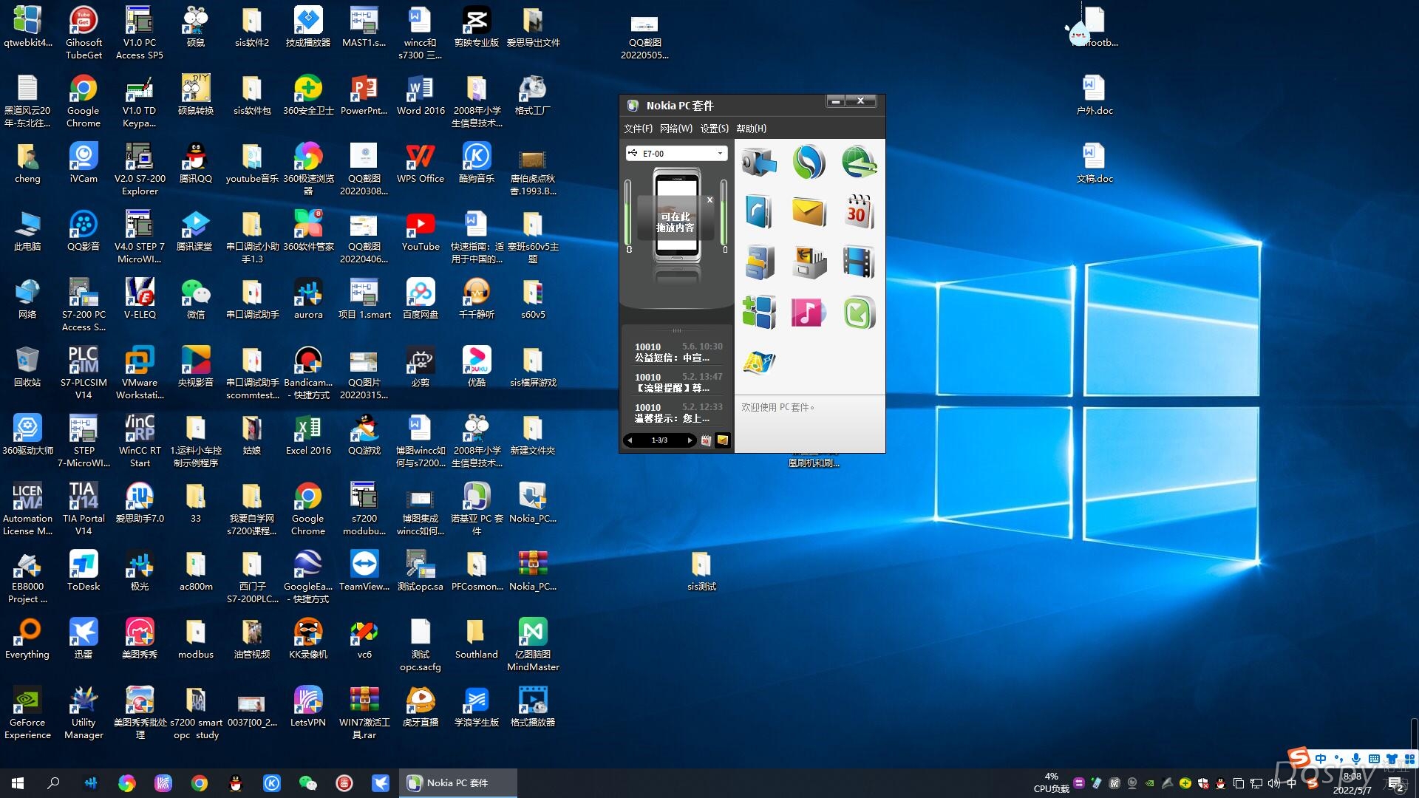The height and width of the screenshot is (798, 1419).
Task: Open the 10010 message dated 5.6. 10:30
Action: [677, 352]
